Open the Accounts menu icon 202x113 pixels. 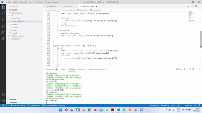click(x=3, y=94)
